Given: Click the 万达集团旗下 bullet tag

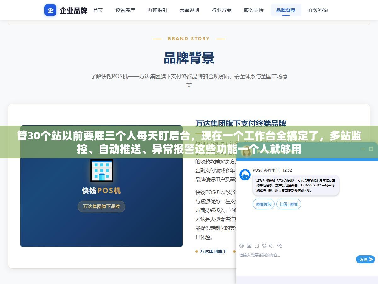Looking at the screenshot, I should click(x=213, y=251).
